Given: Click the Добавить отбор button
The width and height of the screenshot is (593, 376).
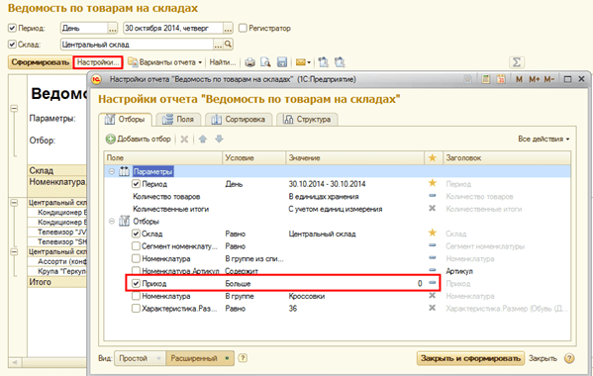Looking at the screenshot, I should pos(139,140).
